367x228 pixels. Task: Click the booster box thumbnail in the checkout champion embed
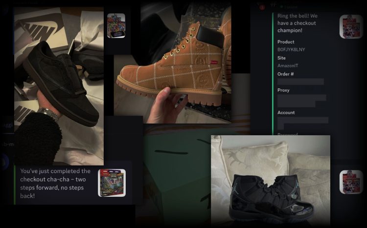pyautogui.click(x=350, y=27)
